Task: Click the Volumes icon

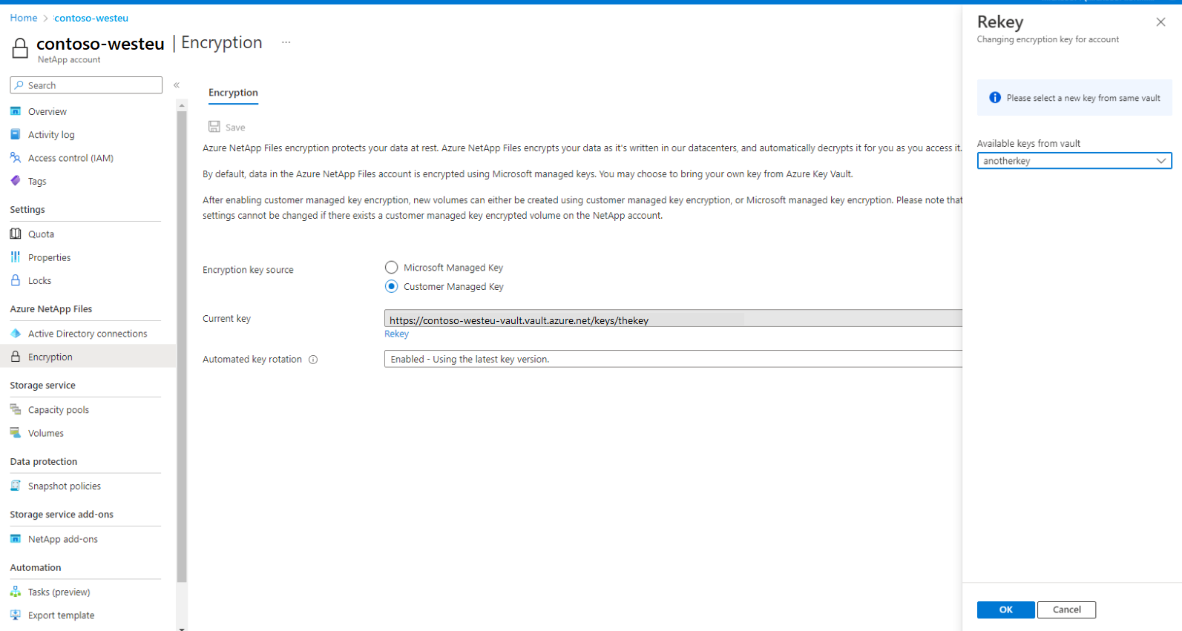Action: pos(16,433)
